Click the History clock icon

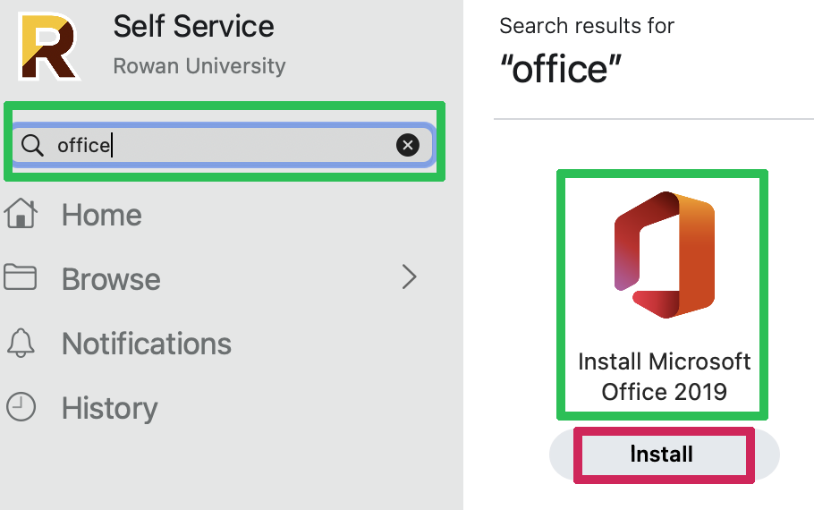[21, 408]
